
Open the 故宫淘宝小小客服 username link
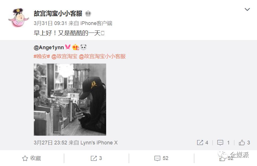58,14
